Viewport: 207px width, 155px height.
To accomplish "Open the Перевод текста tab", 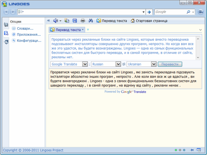I will pyautogui.click(x=67, y=30).
